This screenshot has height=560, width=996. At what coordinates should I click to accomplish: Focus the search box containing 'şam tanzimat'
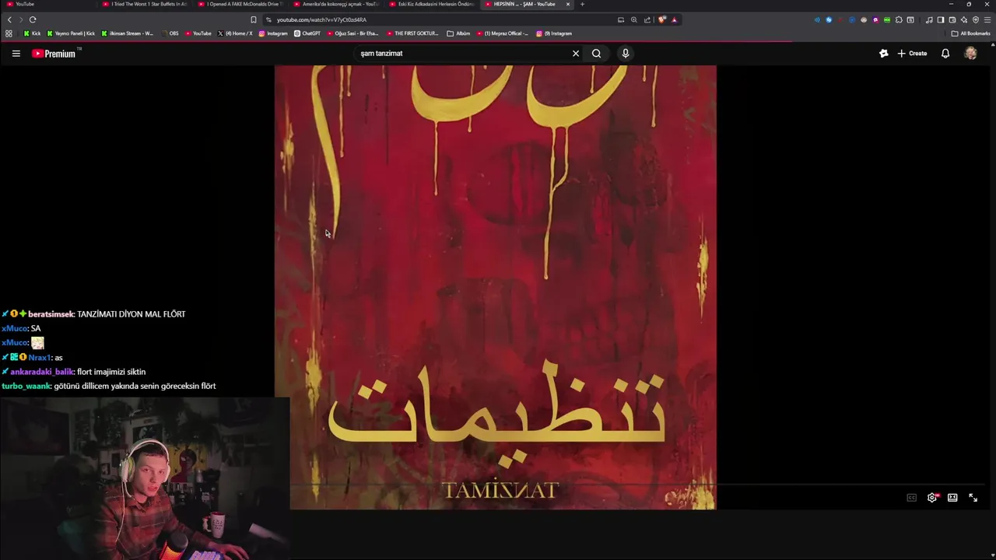click(x=463, y=54)
